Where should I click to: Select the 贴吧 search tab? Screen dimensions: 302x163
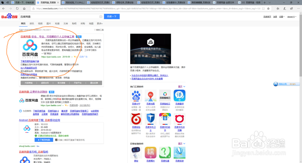pyautogui.click(x=74, y=23)
